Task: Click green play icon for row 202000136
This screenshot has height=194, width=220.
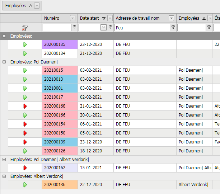Action: [x=25, y=185]
